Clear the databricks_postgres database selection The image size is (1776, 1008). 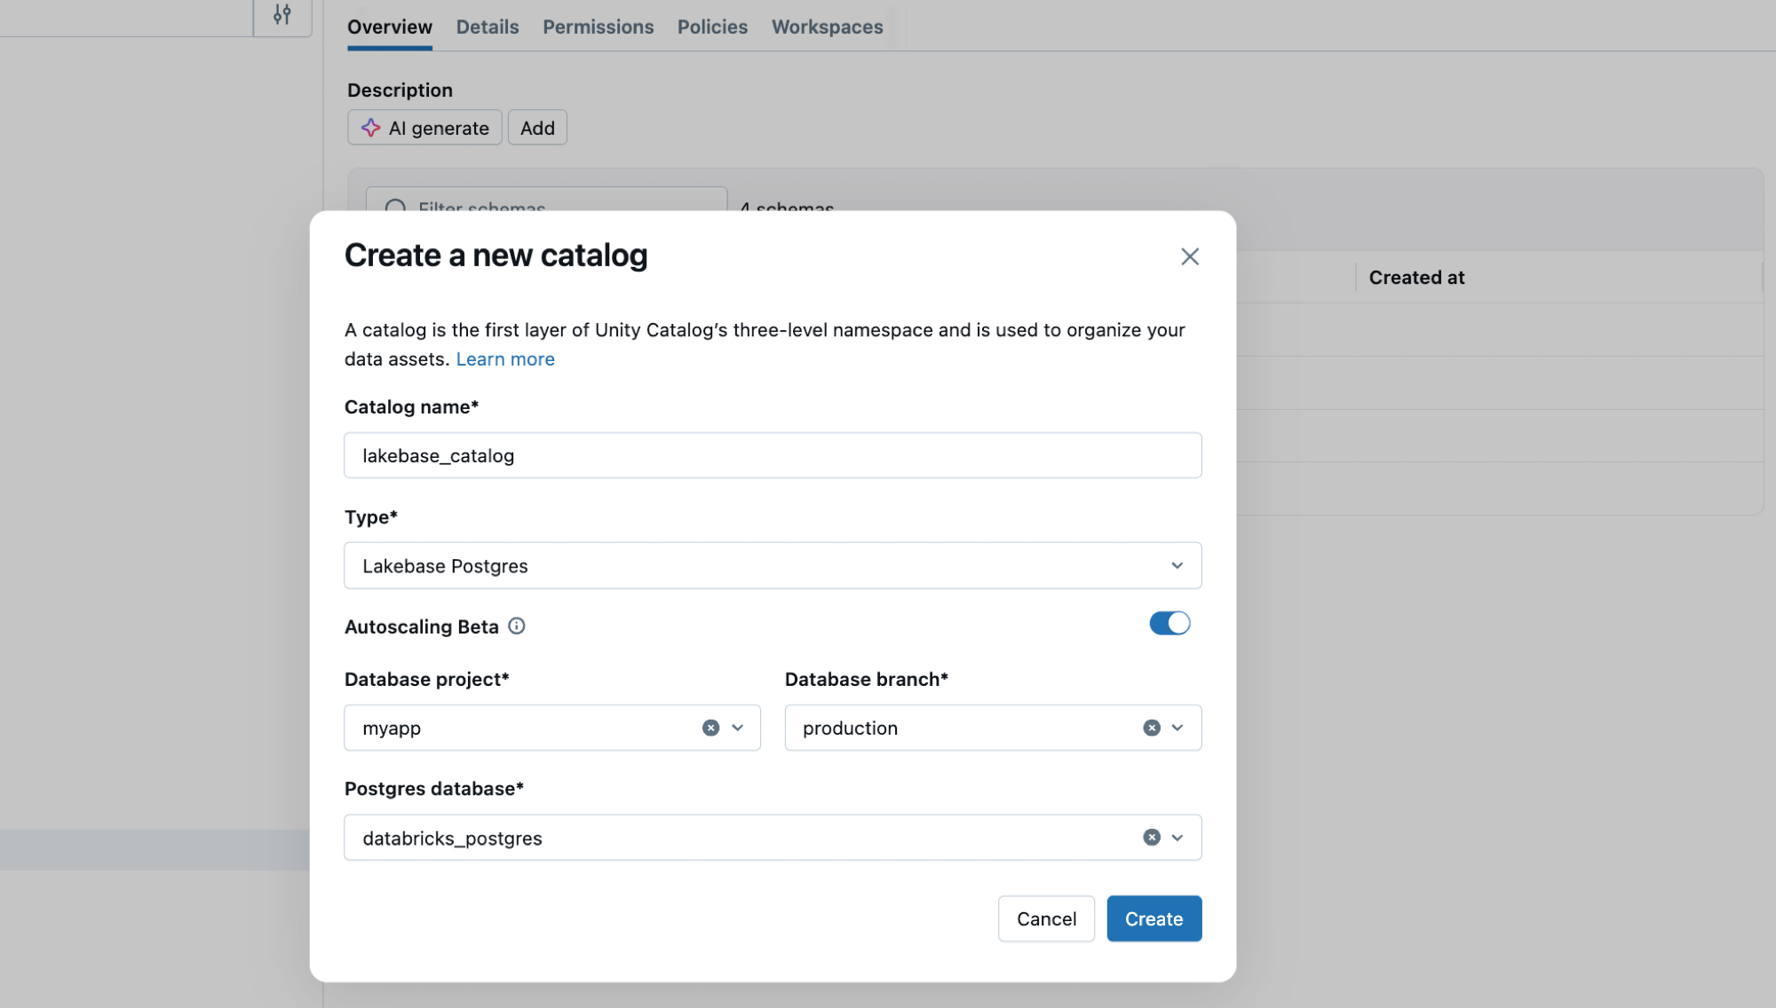tap(1151, 837)
